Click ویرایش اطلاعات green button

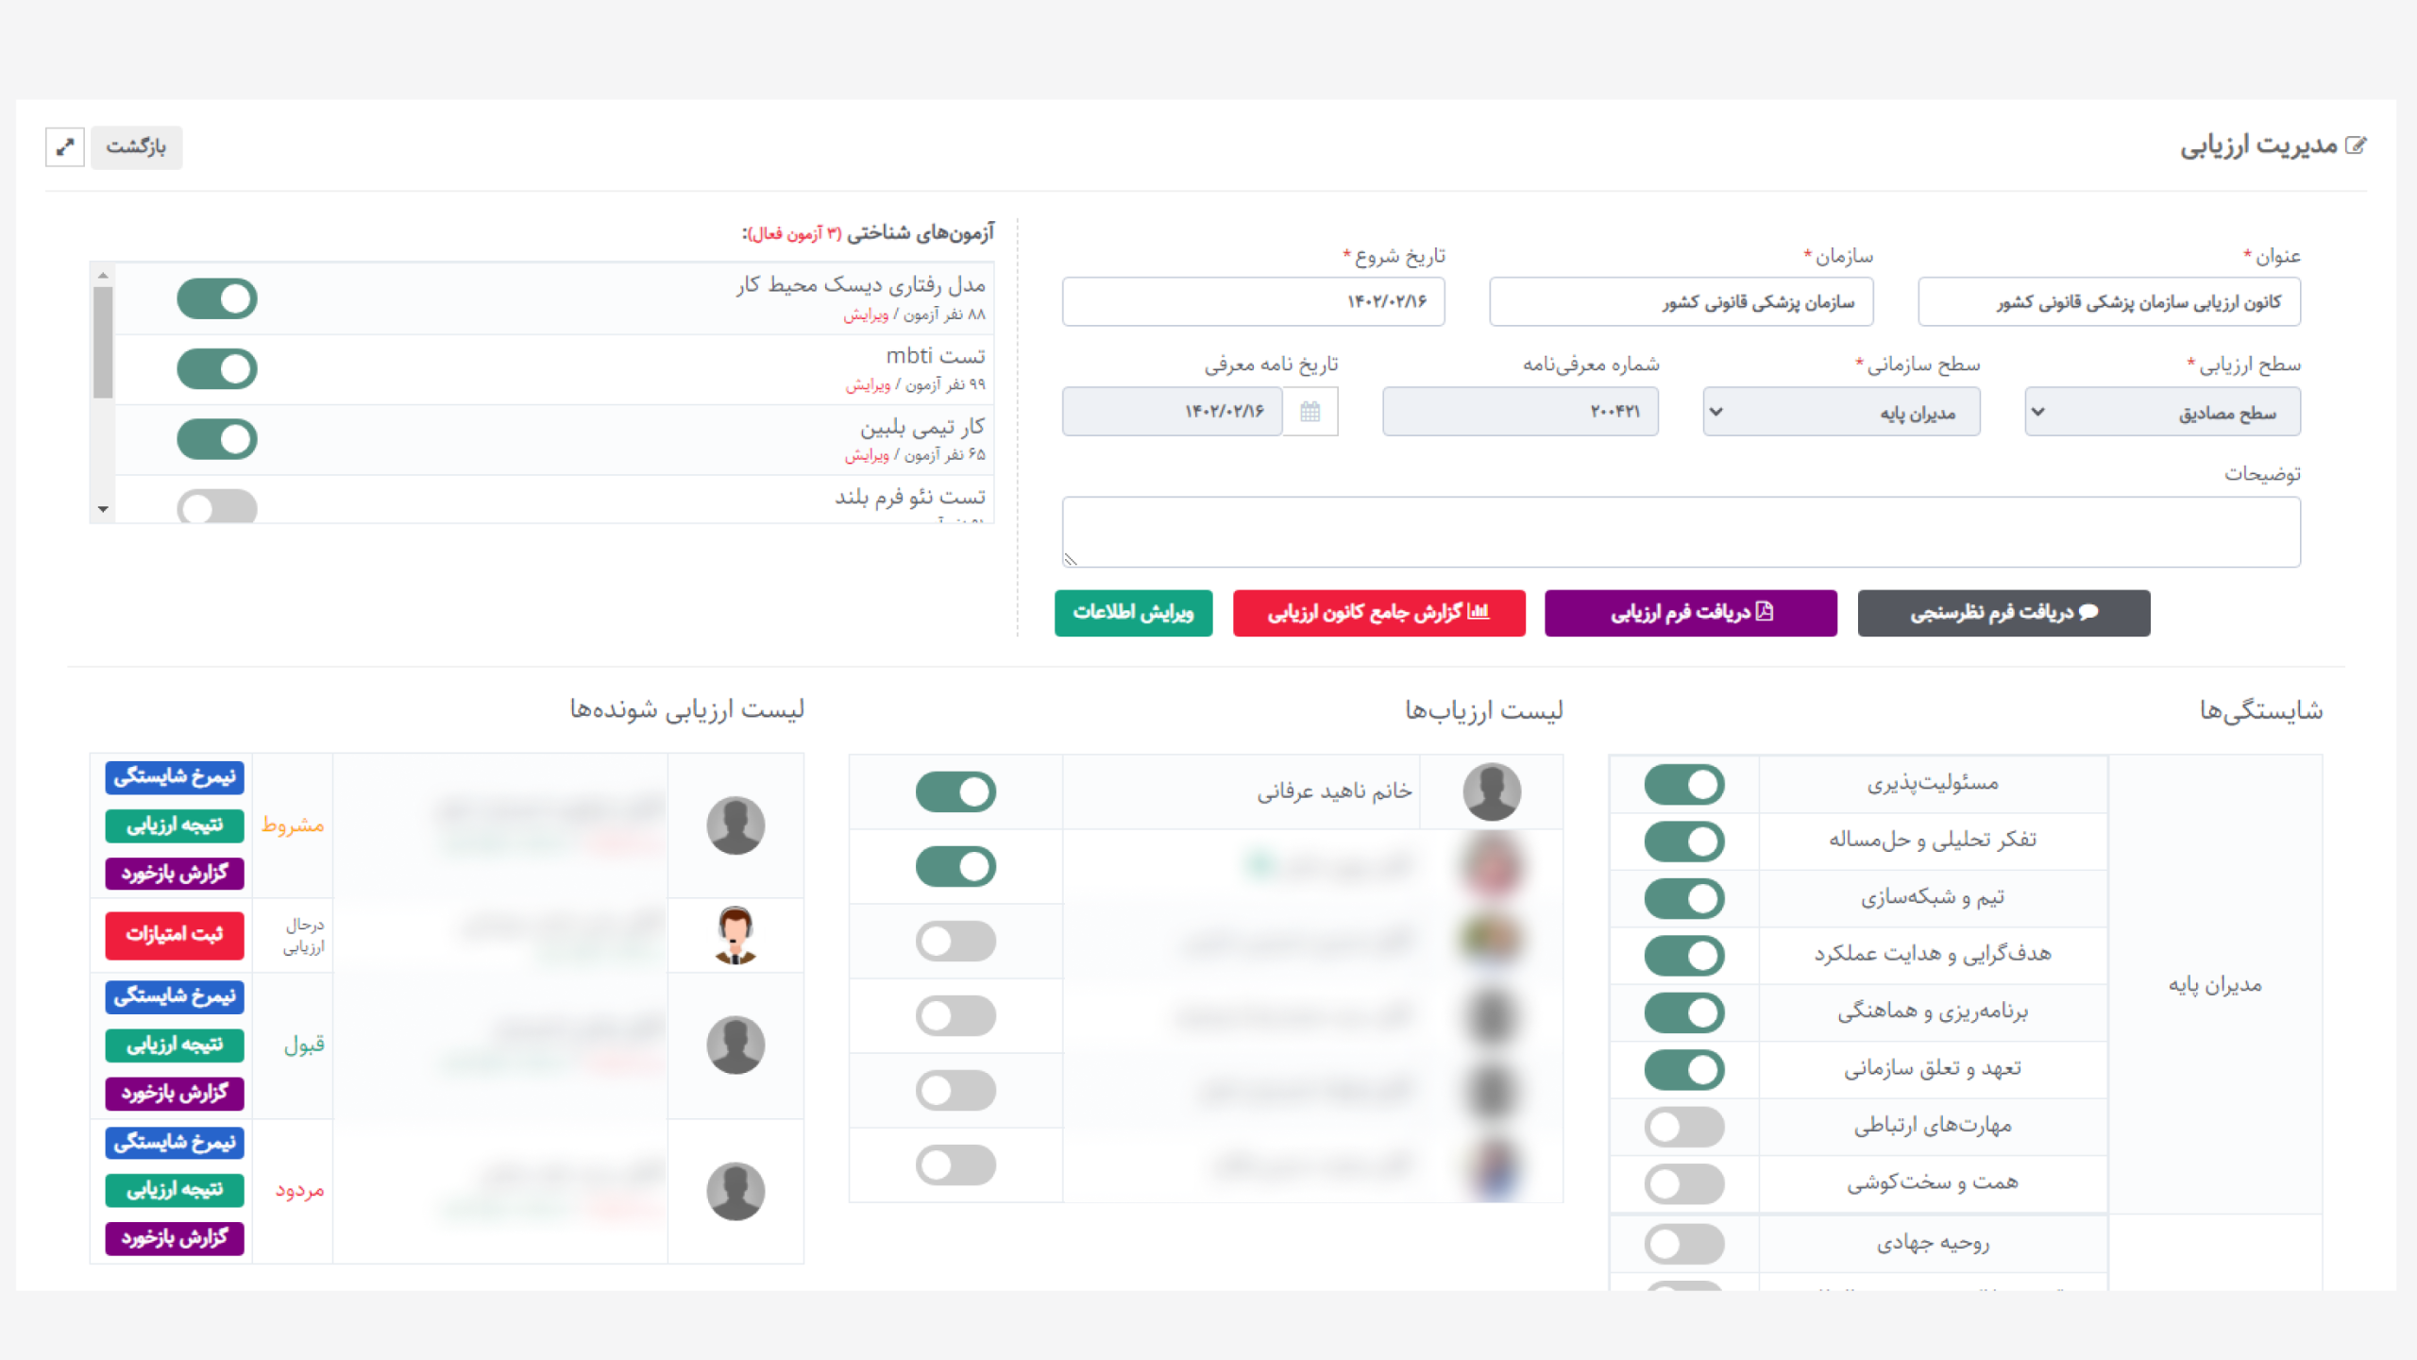tap(1133, 613)
